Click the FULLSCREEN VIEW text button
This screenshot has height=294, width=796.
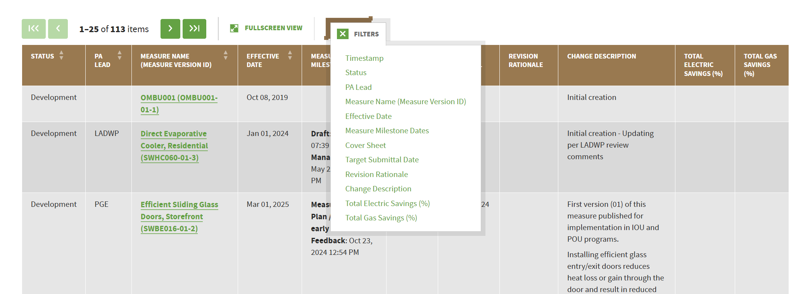pos(273,28)
